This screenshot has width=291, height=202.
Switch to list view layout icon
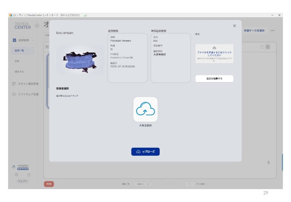click(x=262, y=47)
